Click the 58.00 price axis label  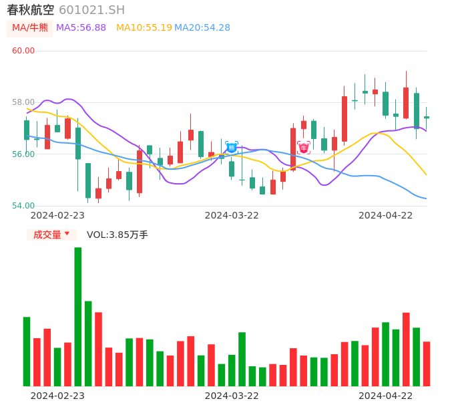pos(23,102)
